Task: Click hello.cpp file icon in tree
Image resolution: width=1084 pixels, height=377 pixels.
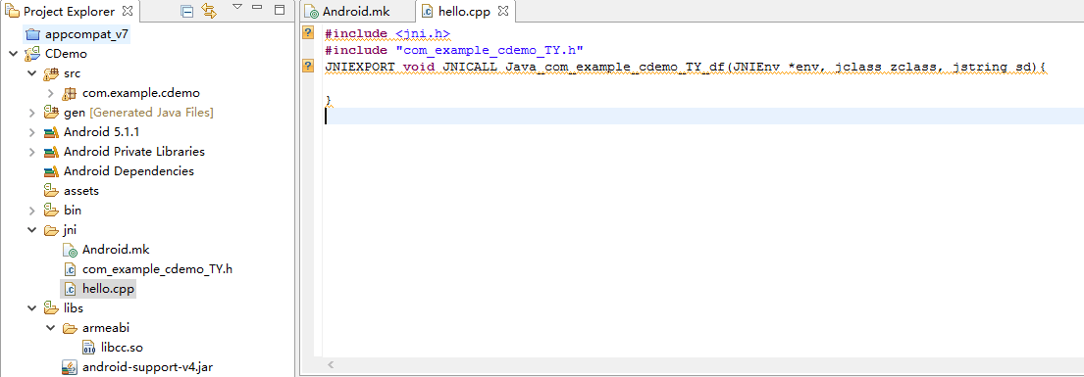Action: 70,289
